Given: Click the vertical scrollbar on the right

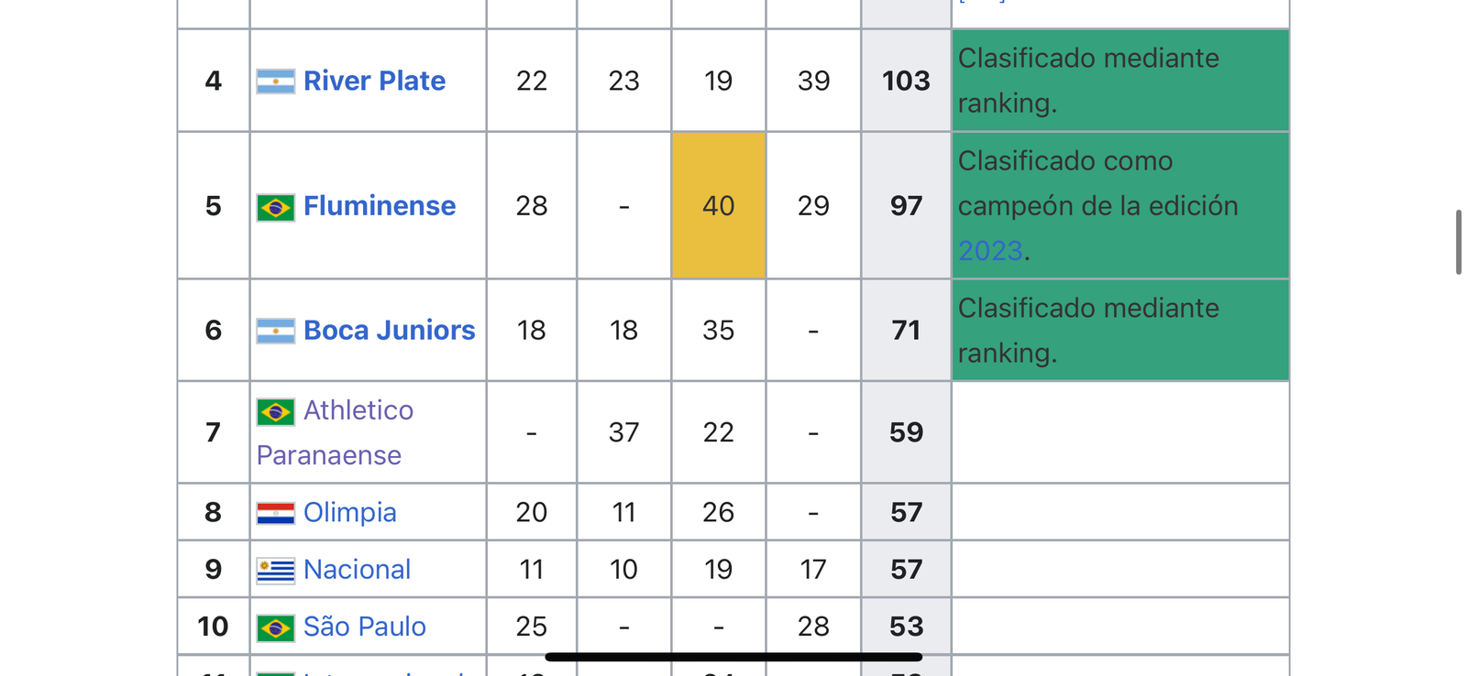Looking at the screenshot, I should pos(1459,242).
